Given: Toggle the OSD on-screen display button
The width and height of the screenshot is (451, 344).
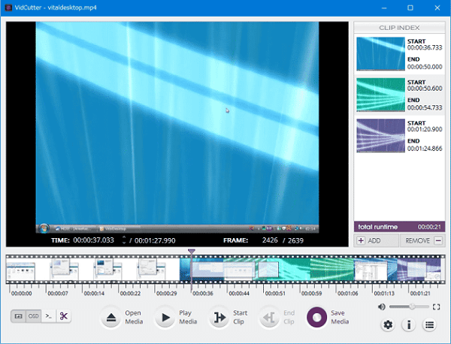Looking at the screenshot, I should coord(33,316).
